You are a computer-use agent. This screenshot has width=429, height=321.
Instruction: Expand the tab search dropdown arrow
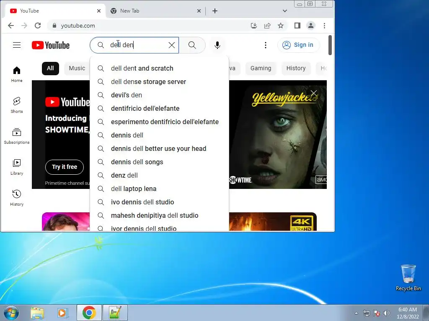(285, 11)
